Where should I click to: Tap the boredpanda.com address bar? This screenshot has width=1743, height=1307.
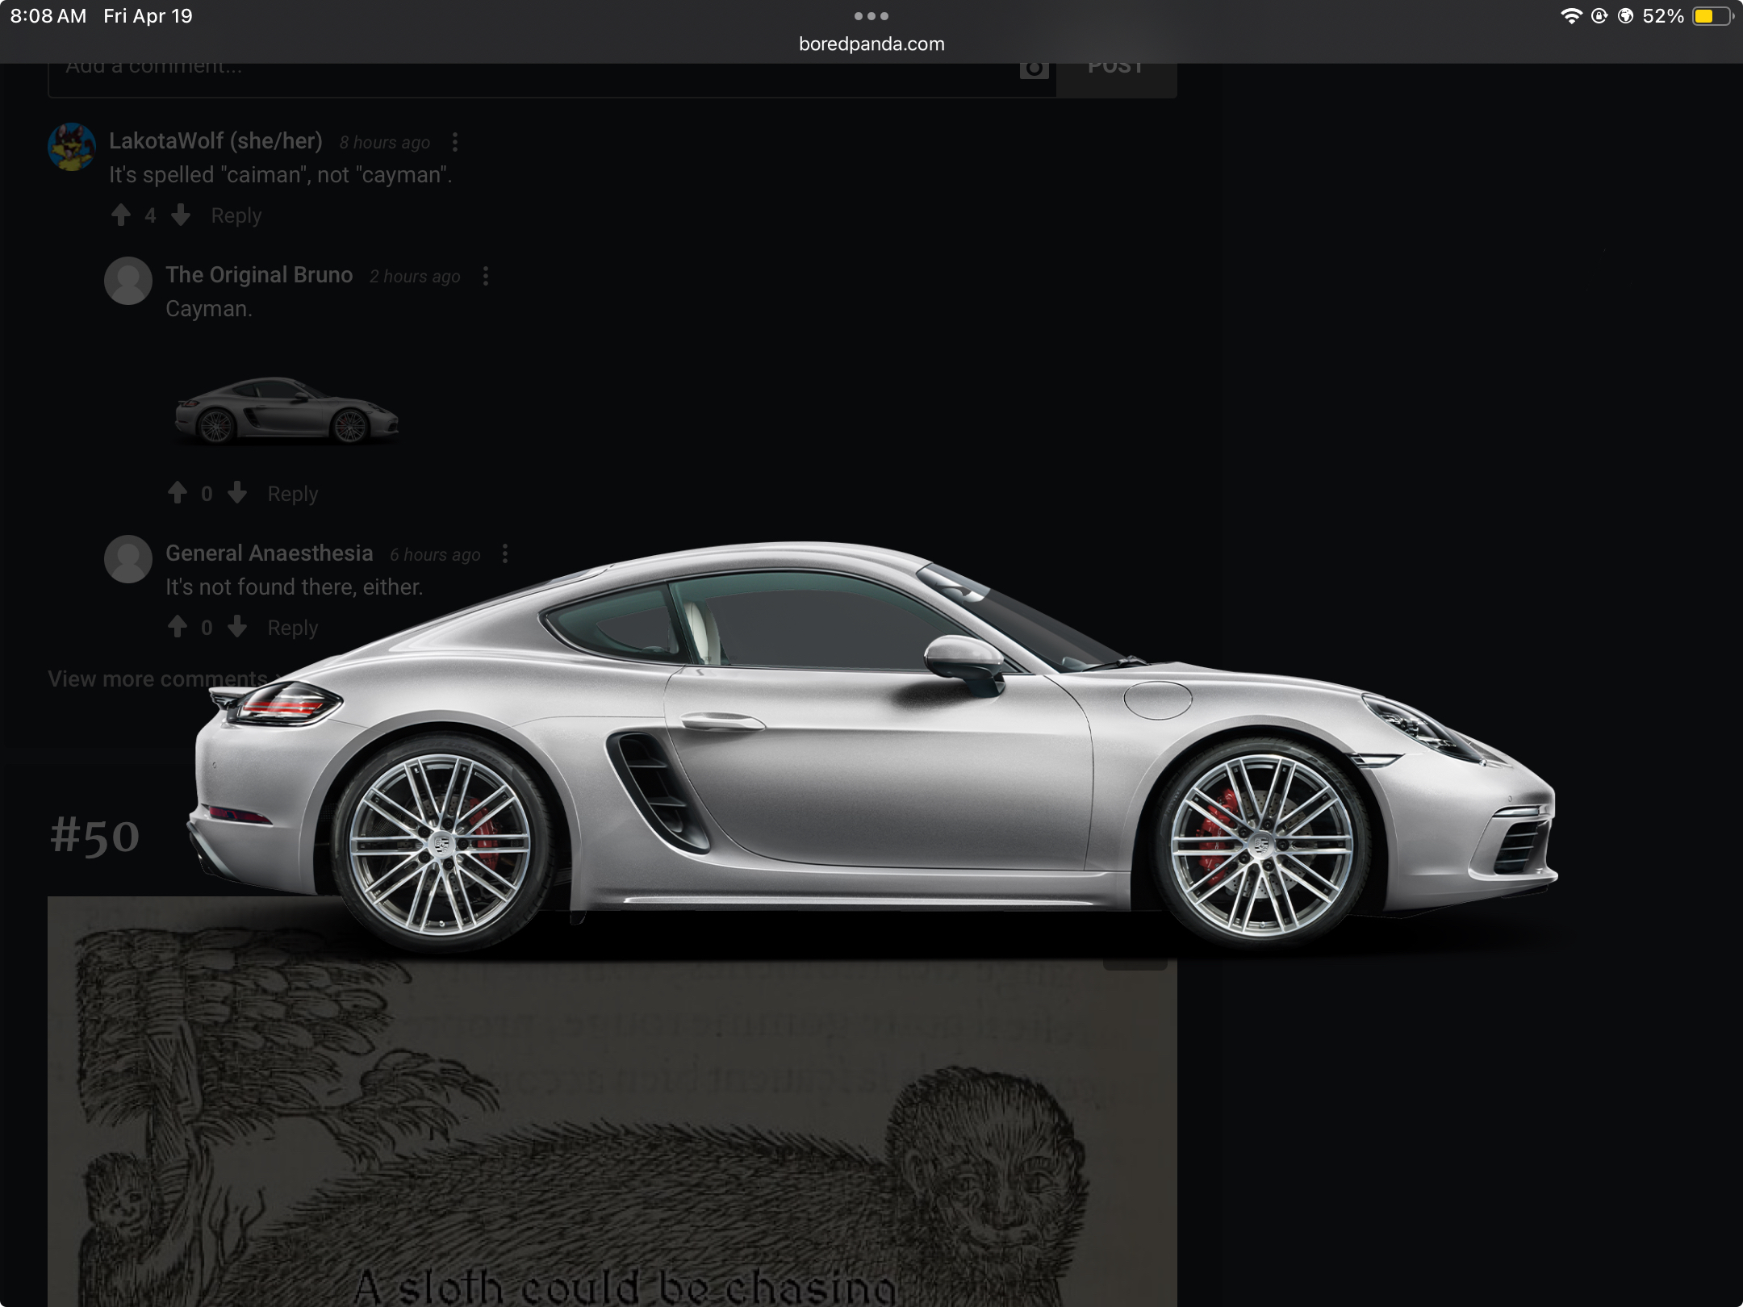[x=871, y=44]
